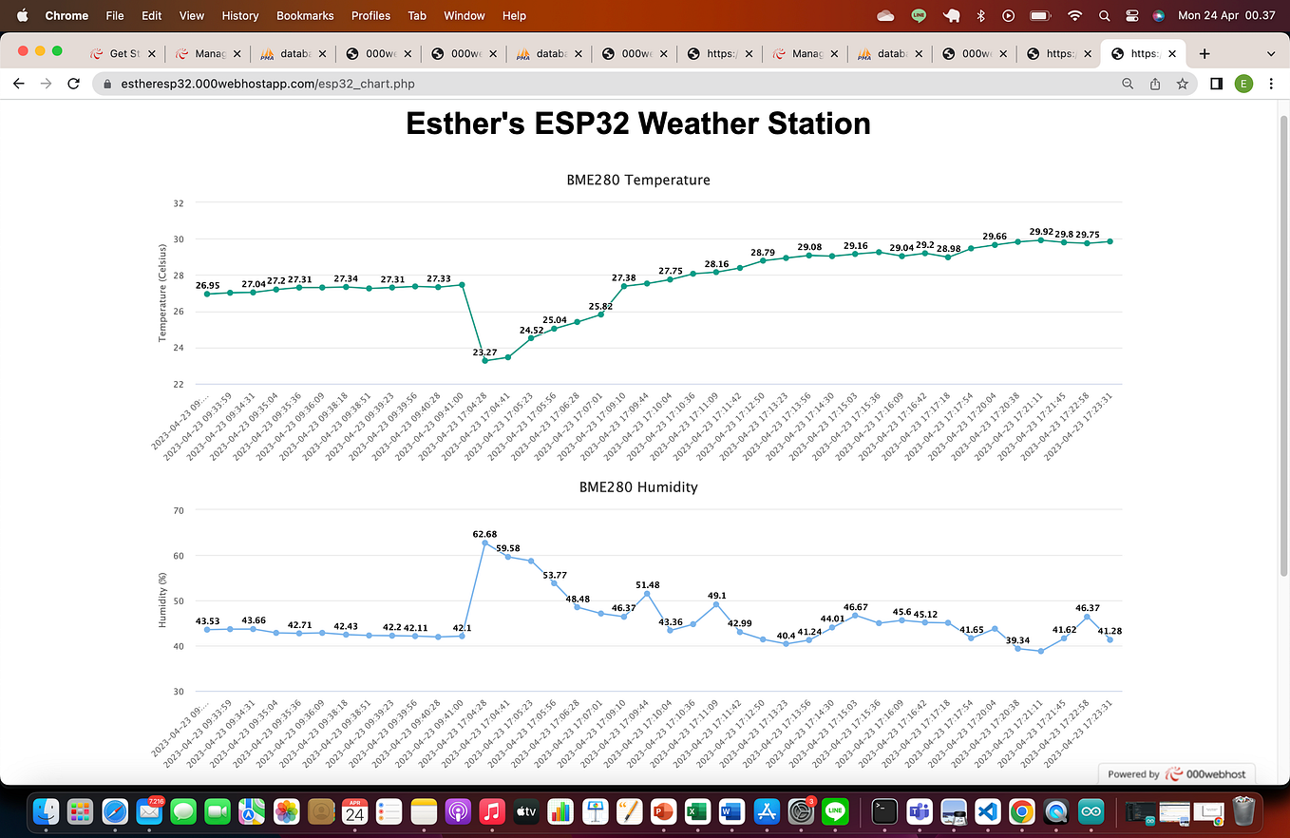This screenshot has height=838, width=1290.
Task: Open the profile avatar menu
Action: pos(1244,84)
